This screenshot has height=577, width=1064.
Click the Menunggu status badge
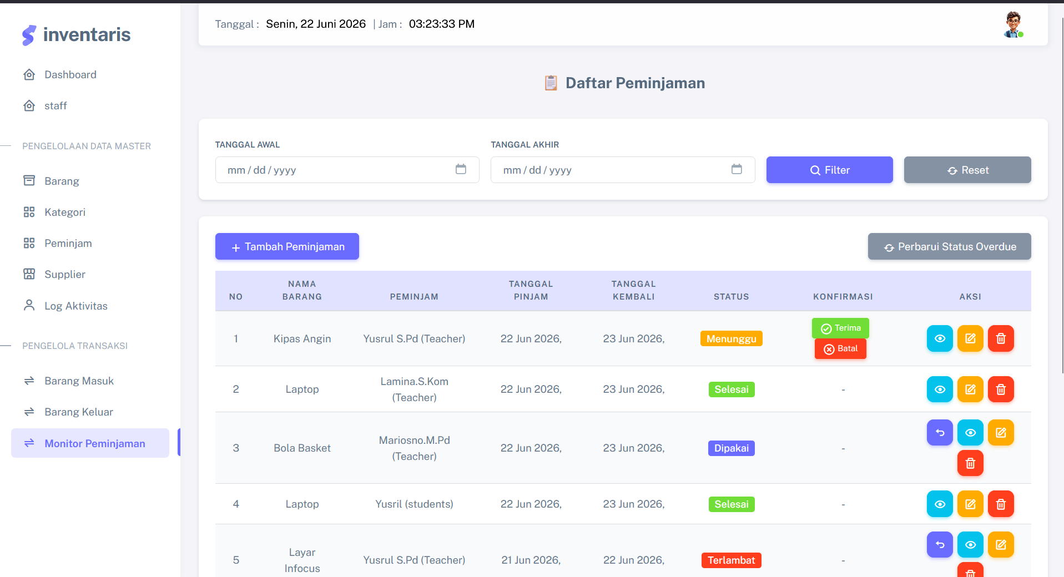coord(731,338)
